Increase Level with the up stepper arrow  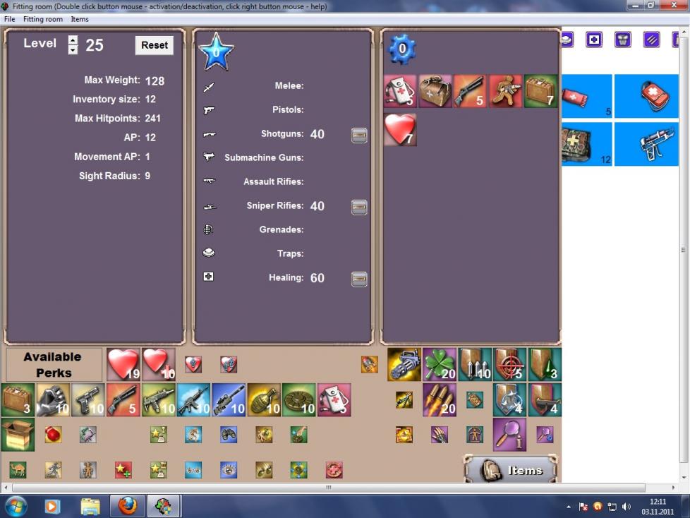(73, 40)
